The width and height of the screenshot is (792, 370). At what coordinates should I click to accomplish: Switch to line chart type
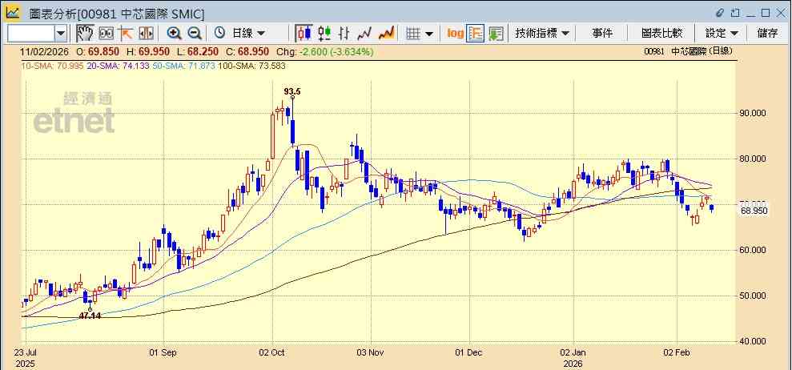pyautogui.click(x=364, y=34)
